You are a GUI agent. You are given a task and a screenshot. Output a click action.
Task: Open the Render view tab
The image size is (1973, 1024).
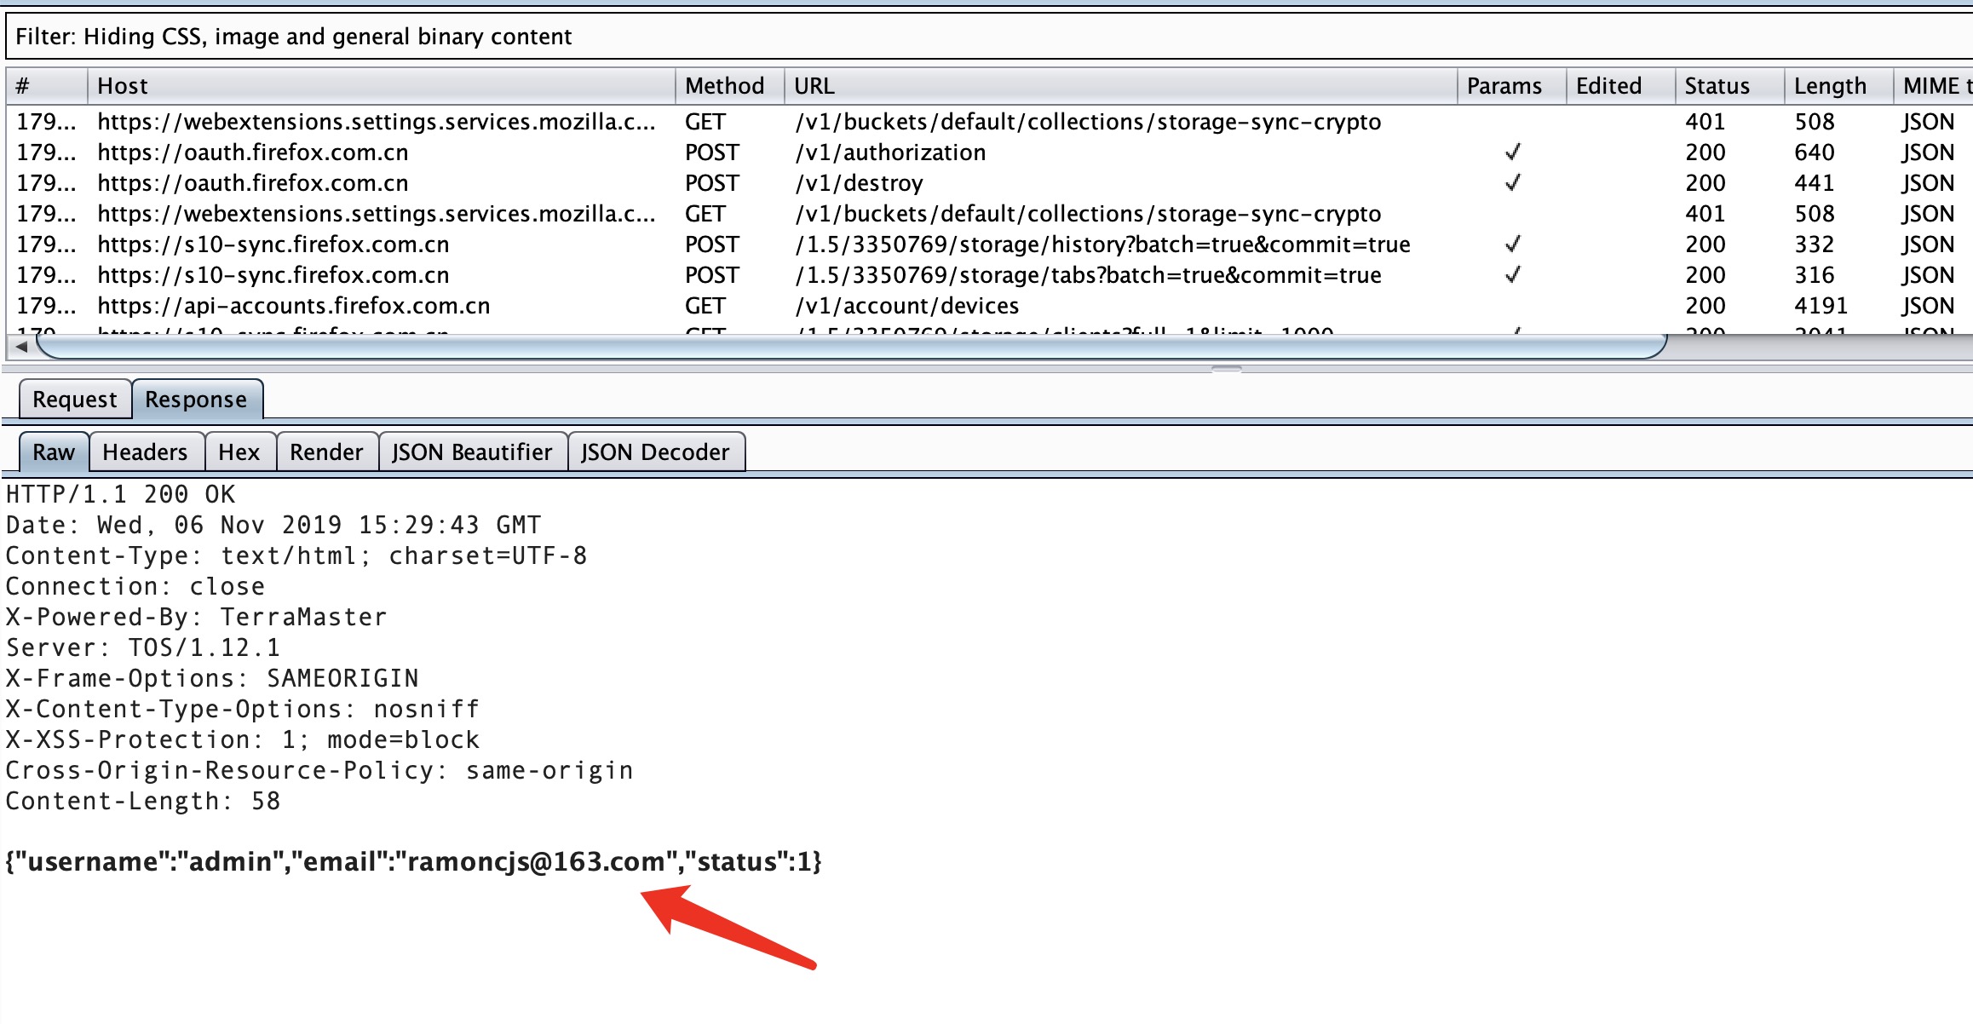pyautogui.click(x=326, y=452)
